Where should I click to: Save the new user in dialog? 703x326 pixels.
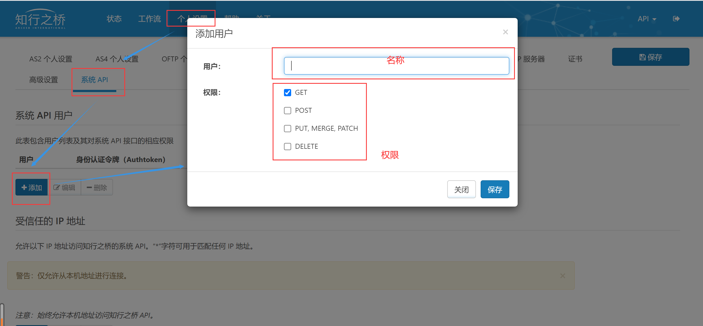pyautogui.click(x=495, y=189)
